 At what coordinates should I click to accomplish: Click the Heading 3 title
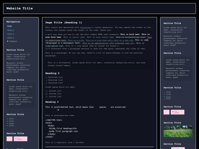point(52,102)
